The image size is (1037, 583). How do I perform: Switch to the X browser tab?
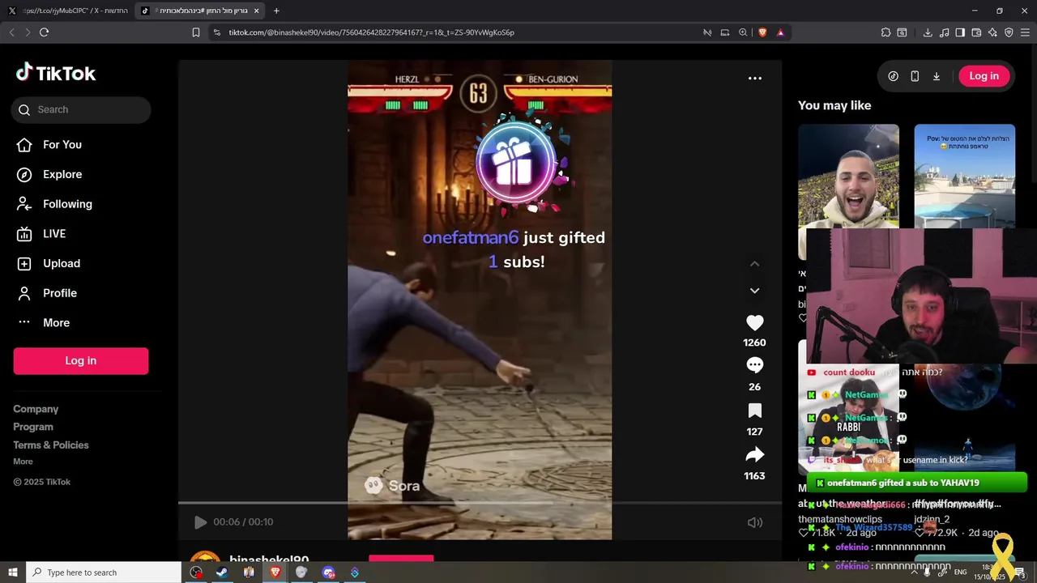click(x=68, y=11)
